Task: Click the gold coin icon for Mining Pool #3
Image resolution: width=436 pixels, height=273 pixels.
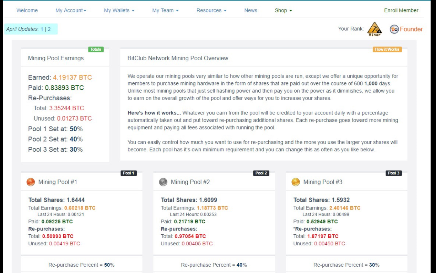Action: 296,182
